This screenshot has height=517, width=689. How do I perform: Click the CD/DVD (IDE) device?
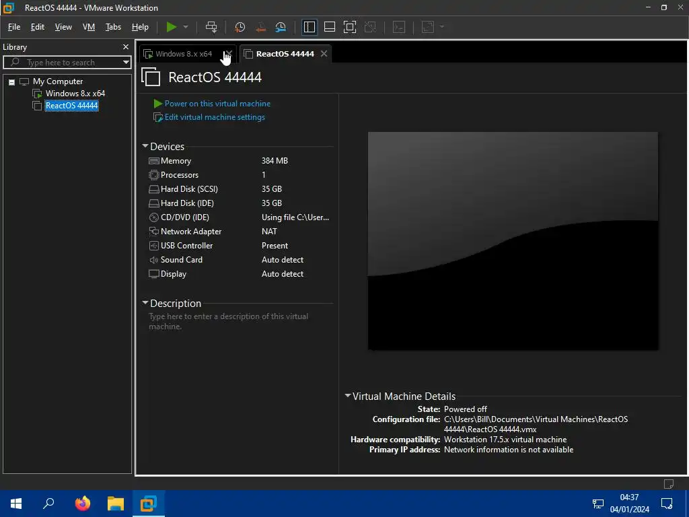pos(184,217)
